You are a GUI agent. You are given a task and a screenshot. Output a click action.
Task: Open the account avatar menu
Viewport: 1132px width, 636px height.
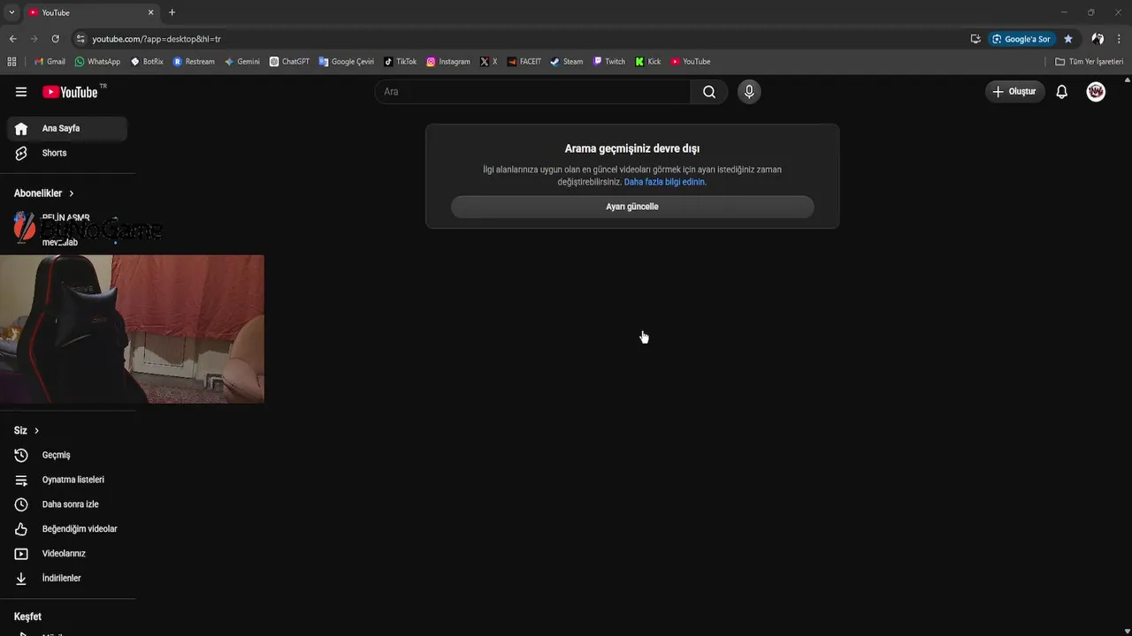1096,92
